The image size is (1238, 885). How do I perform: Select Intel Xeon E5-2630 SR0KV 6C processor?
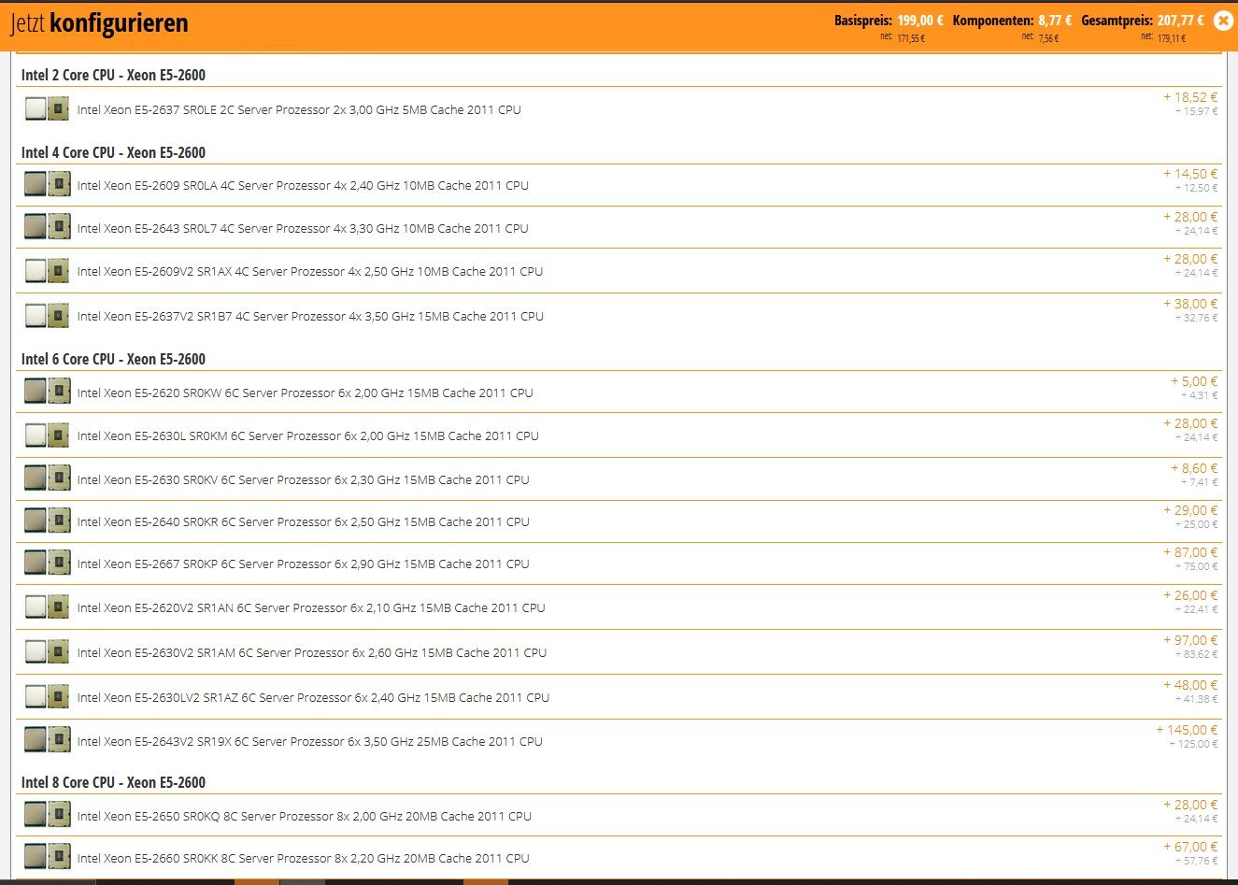pyautogui.click(x=304, y=479)
